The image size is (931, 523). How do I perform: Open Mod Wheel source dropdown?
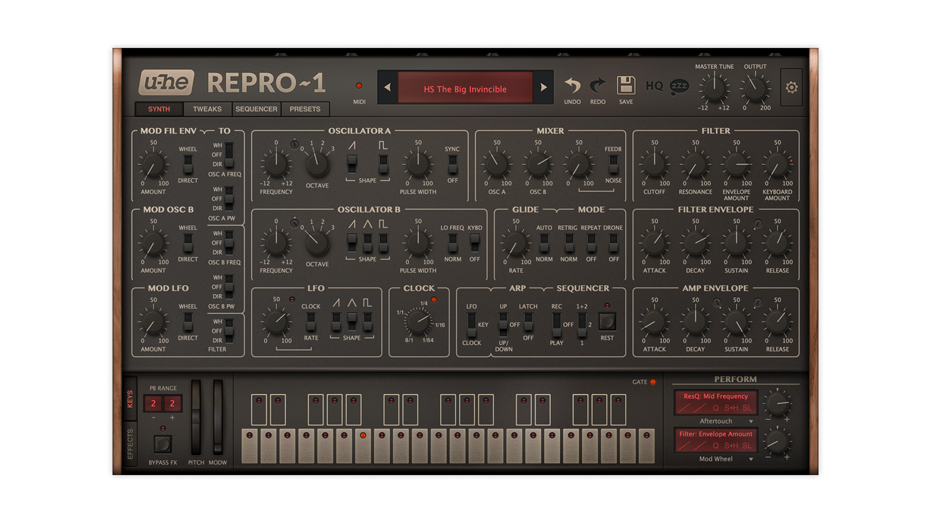[726, 459]
